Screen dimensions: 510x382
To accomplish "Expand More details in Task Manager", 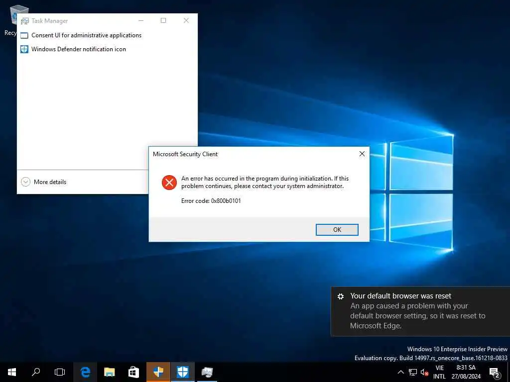I will [44, 182].
